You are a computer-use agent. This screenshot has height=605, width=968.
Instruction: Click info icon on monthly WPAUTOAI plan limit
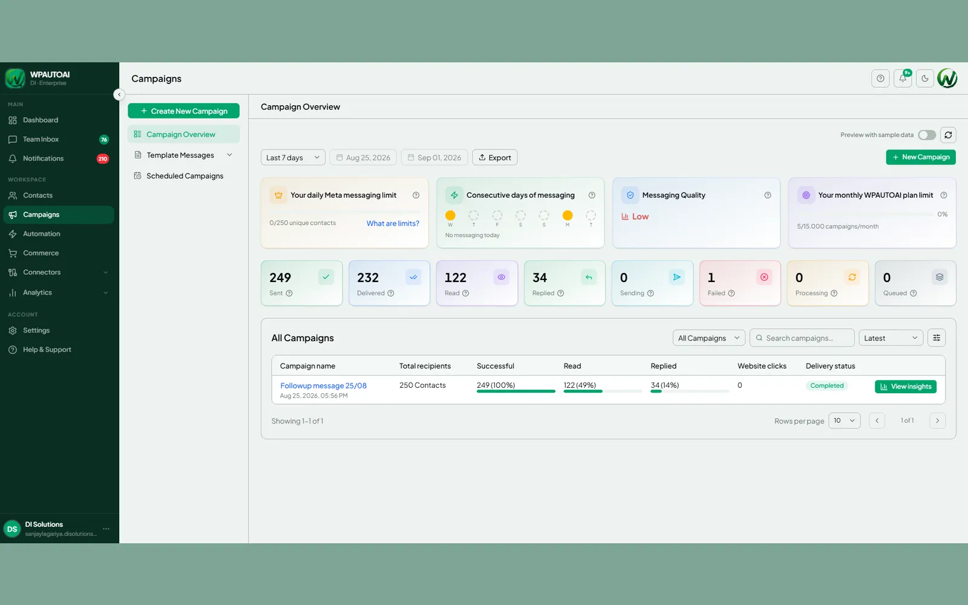point(944,195)
